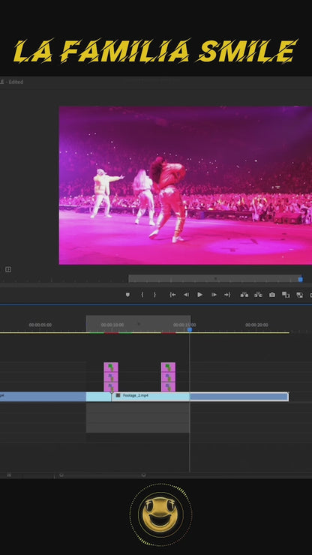Click the blue playhead handle on the timeline ruler

pos(190,329)
